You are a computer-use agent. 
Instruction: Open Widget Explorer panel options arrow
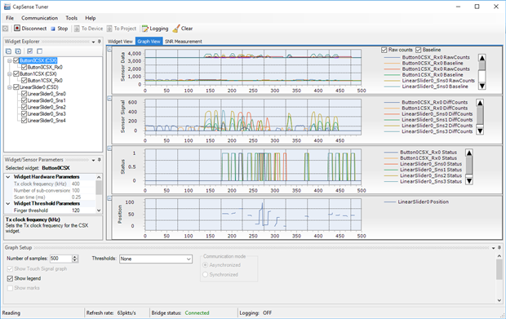[93, 42]
